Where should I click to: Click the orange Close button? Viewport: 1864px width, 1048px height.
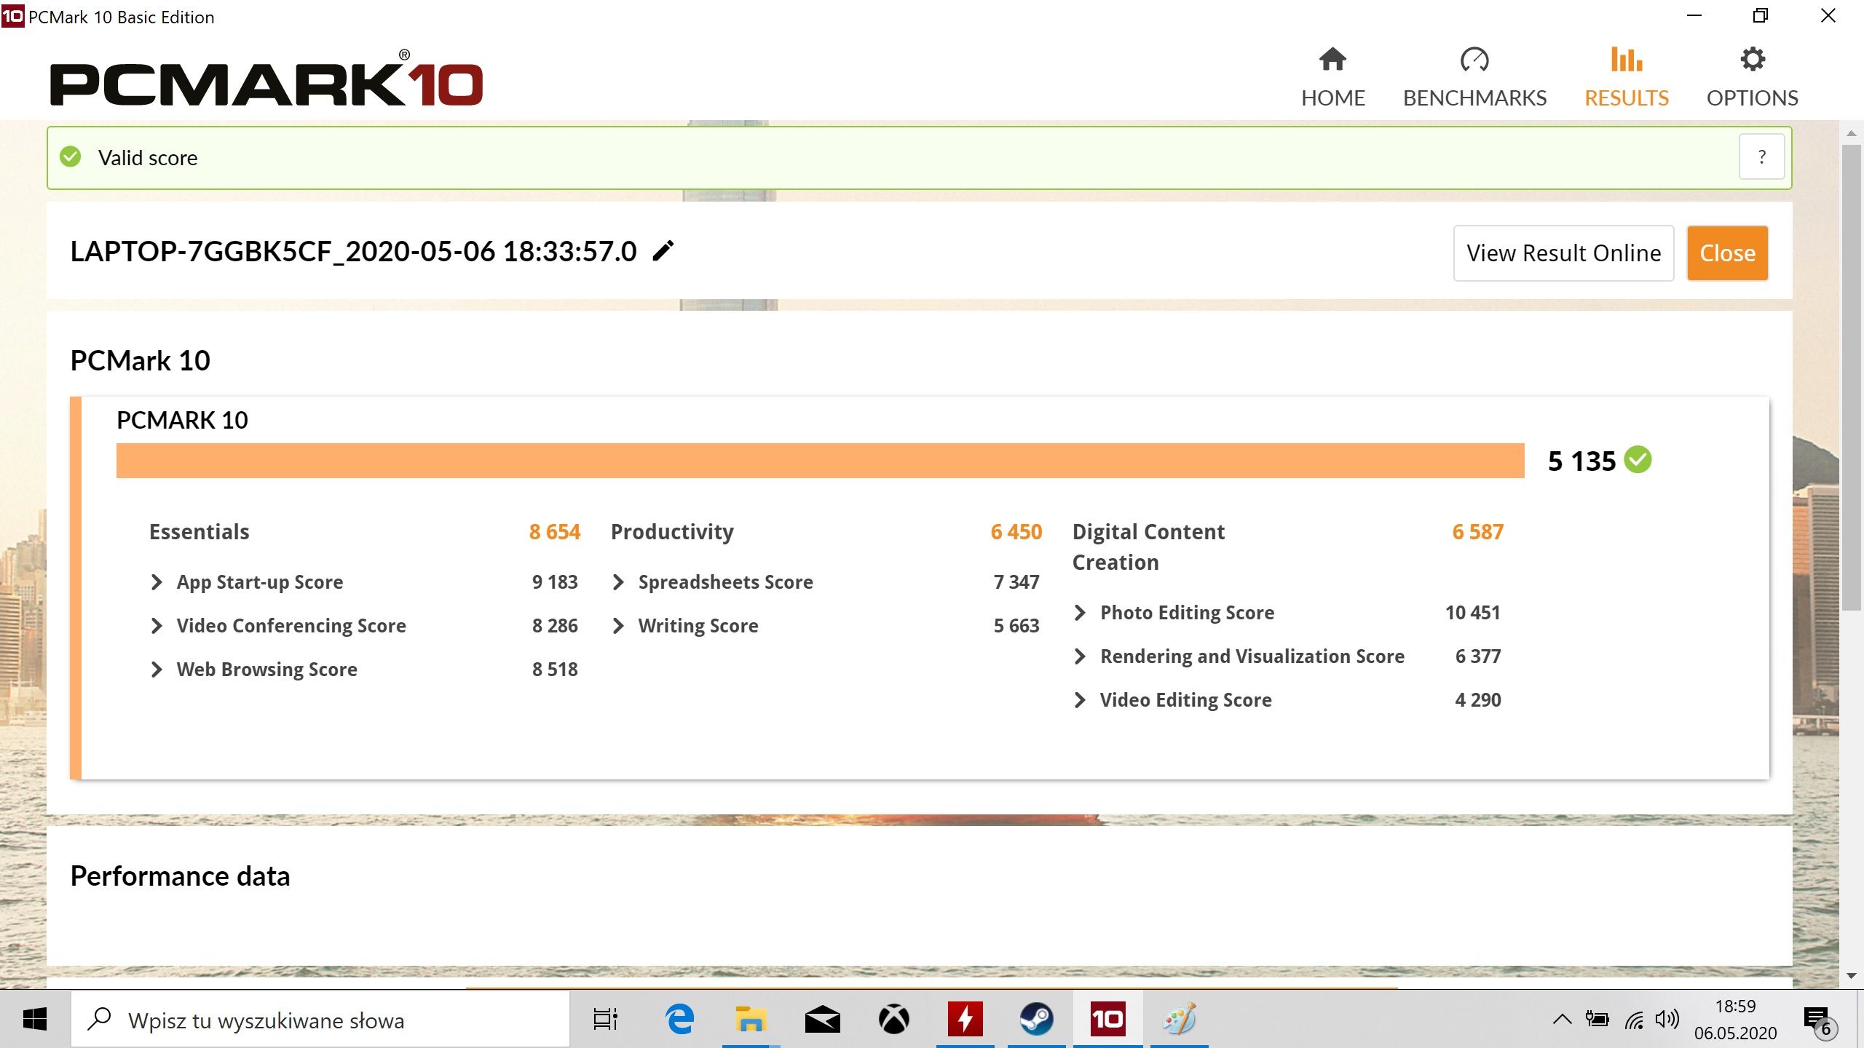(x=1727, y=253)
